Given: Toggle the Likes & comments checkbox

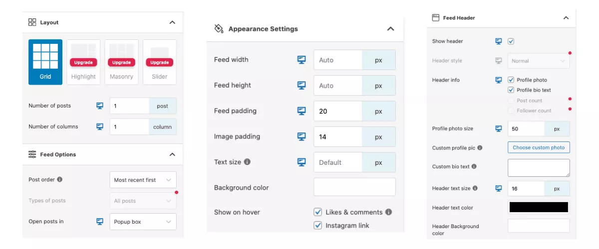Looking at the screenshot, I should (x=318, y=212).
